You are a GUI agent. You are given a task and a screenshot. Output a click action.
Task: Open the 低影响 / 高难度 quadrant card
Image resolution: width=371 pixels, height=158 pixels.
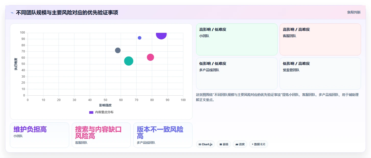pos(320,74)
